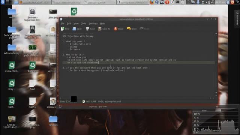Click the LINE selection mode status entry
The height and width of the screenshot is (135, 240).
click(x=94, y=102)
